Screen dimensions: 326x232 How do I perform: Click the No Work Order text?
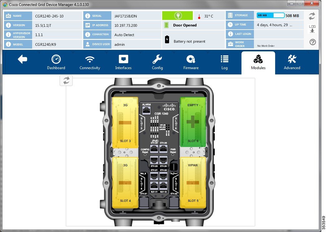coord(266,46)
